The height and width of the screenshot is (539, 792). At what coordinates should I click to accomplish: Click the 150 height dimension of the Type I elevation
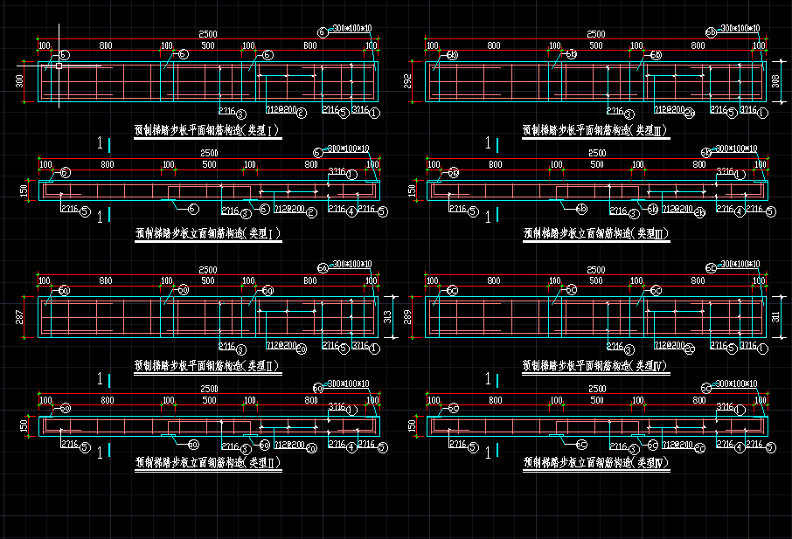click(x=24, y=190)
